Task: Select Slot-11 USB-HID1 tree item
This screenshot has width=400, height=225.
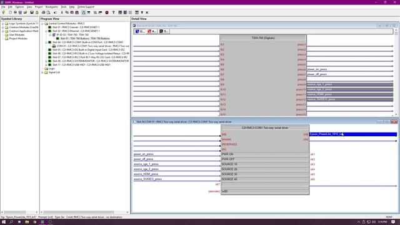Action: [81, 65]
